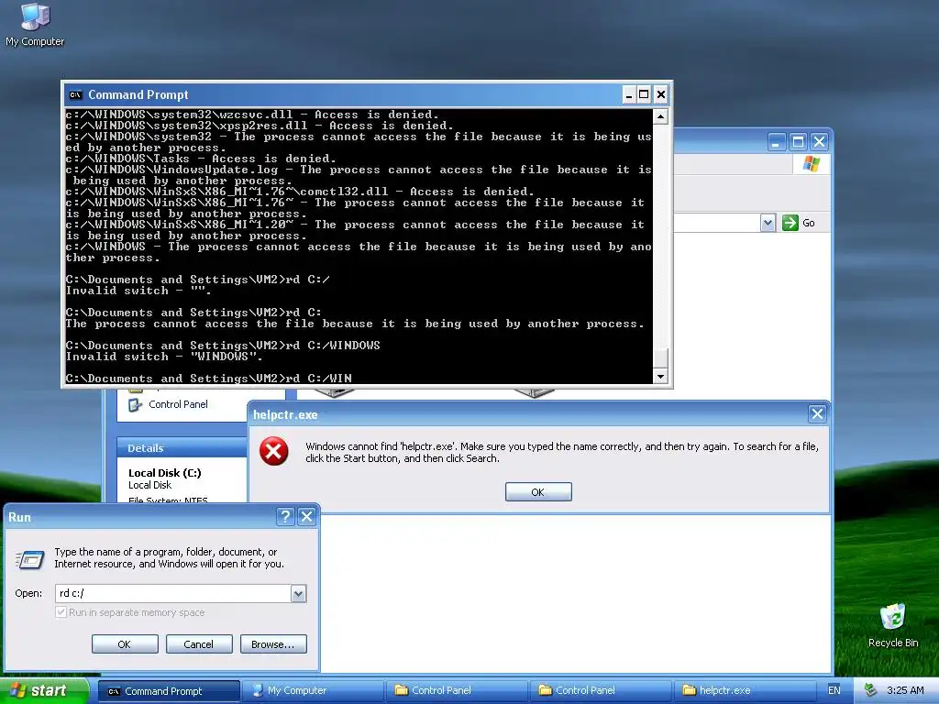Image resolution: width=939 pixels, height=704 pixels.
Task: Click the green Go arrow icon
Action: point(790,223)
